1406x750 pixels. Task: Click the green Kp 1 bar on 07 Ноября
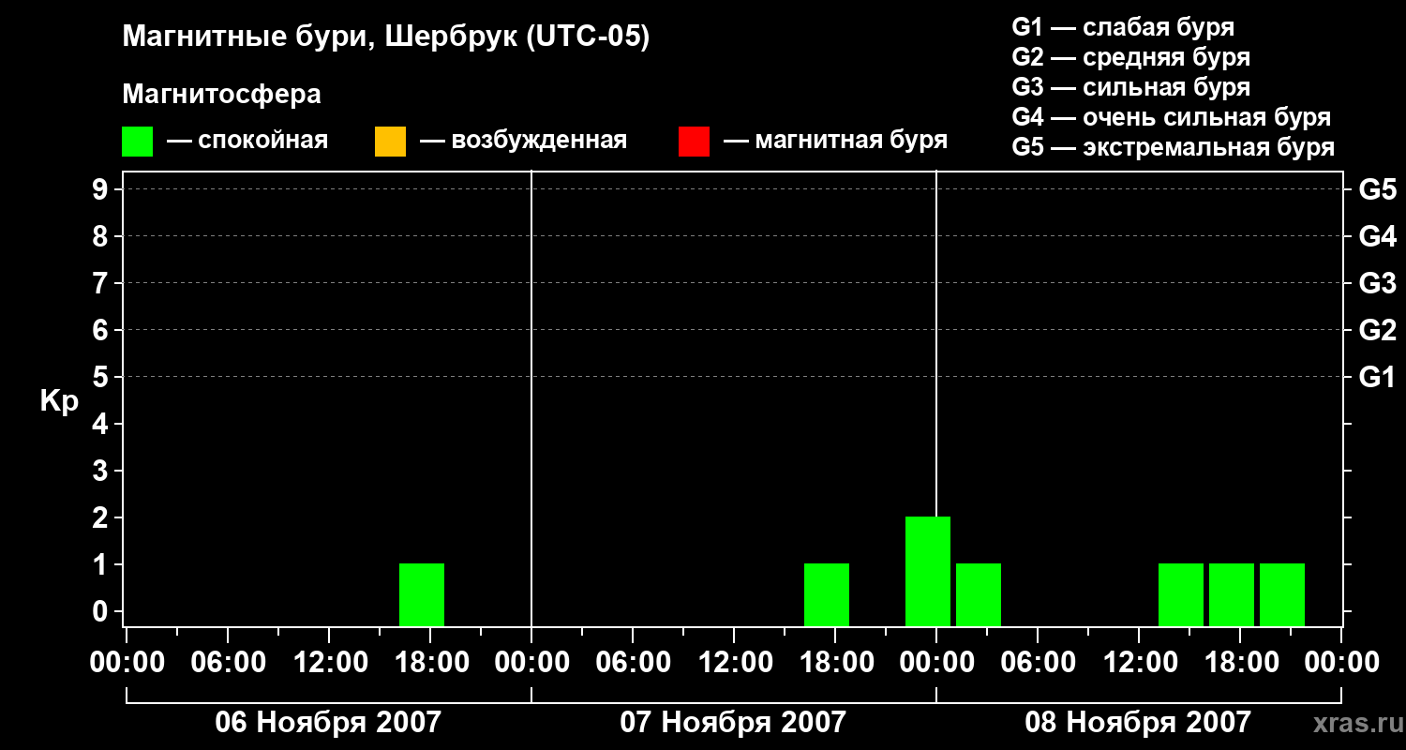[x=827, y=594]
